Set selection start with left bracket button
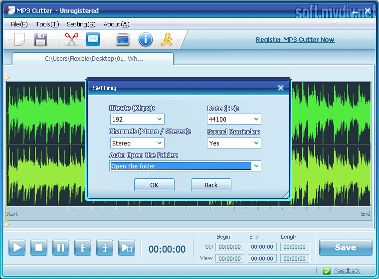Image resolution: width=379 pixels, height=279 pixels. point(83,248)
